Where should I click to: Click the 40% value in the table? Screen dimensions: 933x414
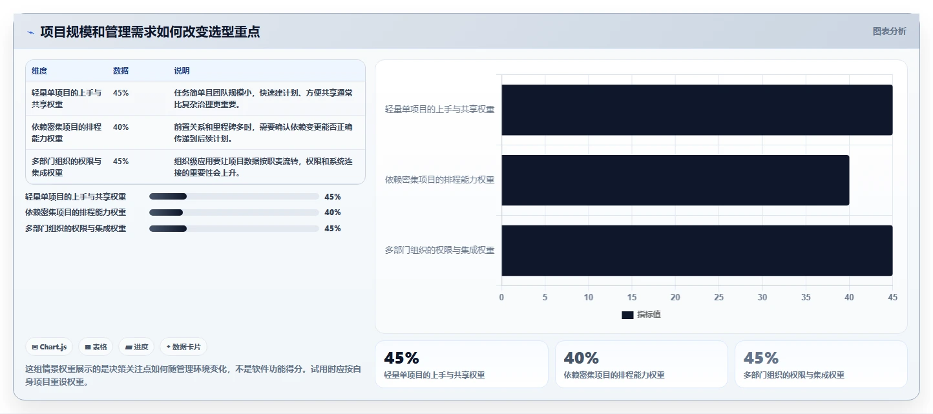click(x=121, y=127)
